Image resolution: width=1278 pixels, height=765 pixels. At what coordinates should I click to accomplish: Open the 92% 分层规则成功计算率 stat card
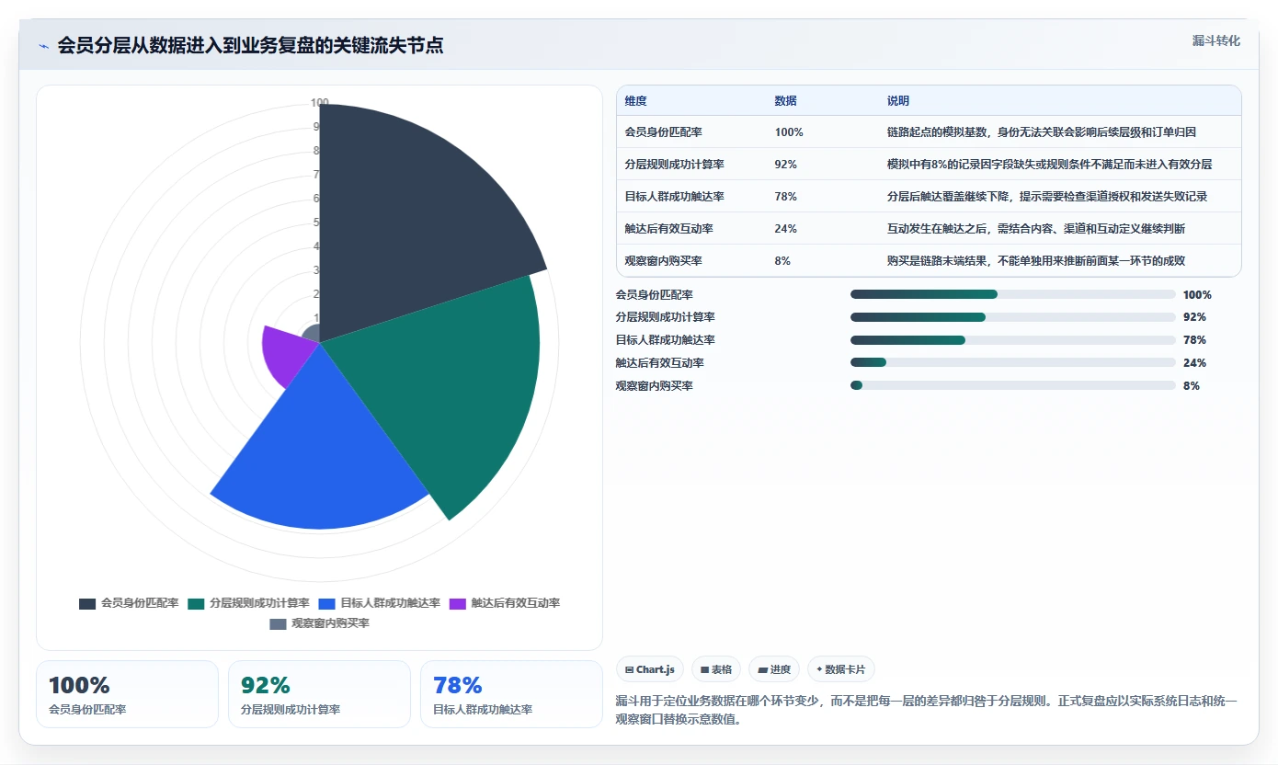[319, 694]
